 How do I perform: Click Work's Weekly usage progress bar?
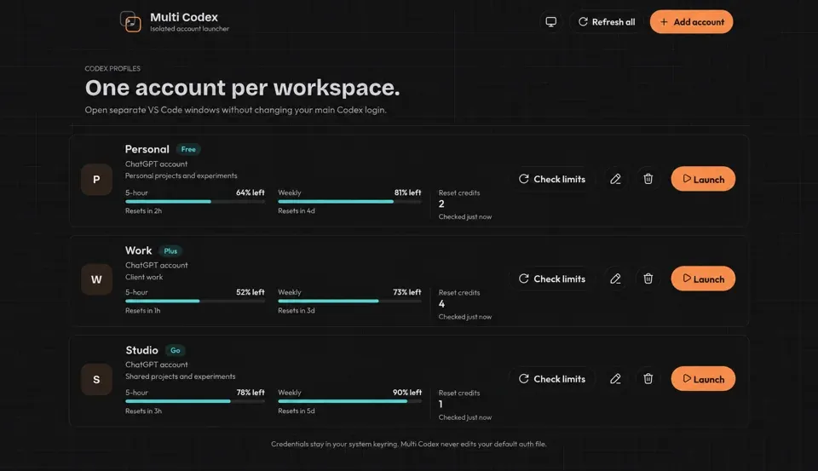click(x=349, y=302)
